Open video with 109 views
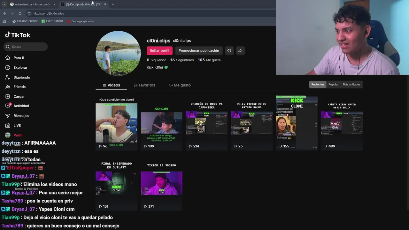409x230 pixels. (161, 123)
